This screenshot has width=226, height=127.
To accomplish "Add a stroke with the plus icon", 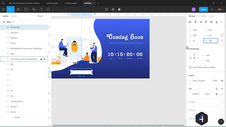I will 222,102.
